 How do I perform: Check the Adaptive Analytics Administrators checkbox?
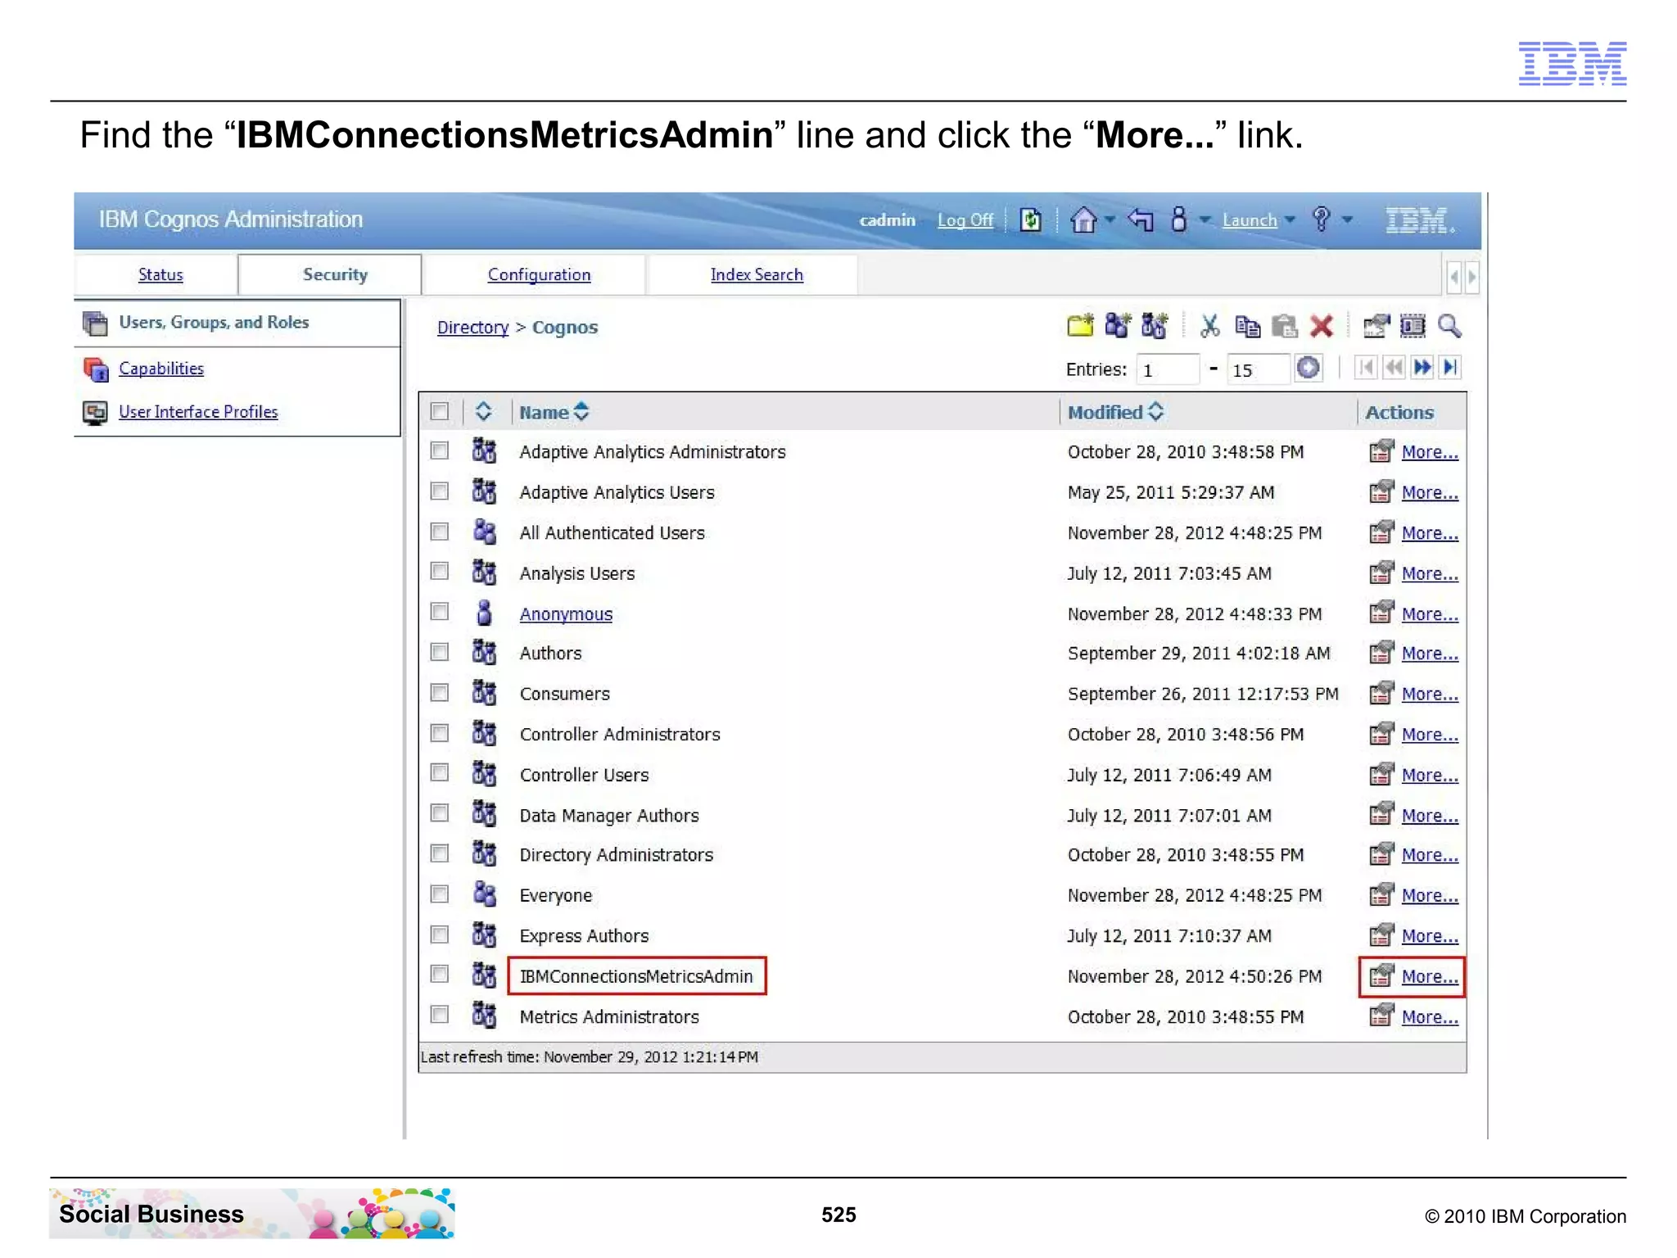[x=440, y=450]
